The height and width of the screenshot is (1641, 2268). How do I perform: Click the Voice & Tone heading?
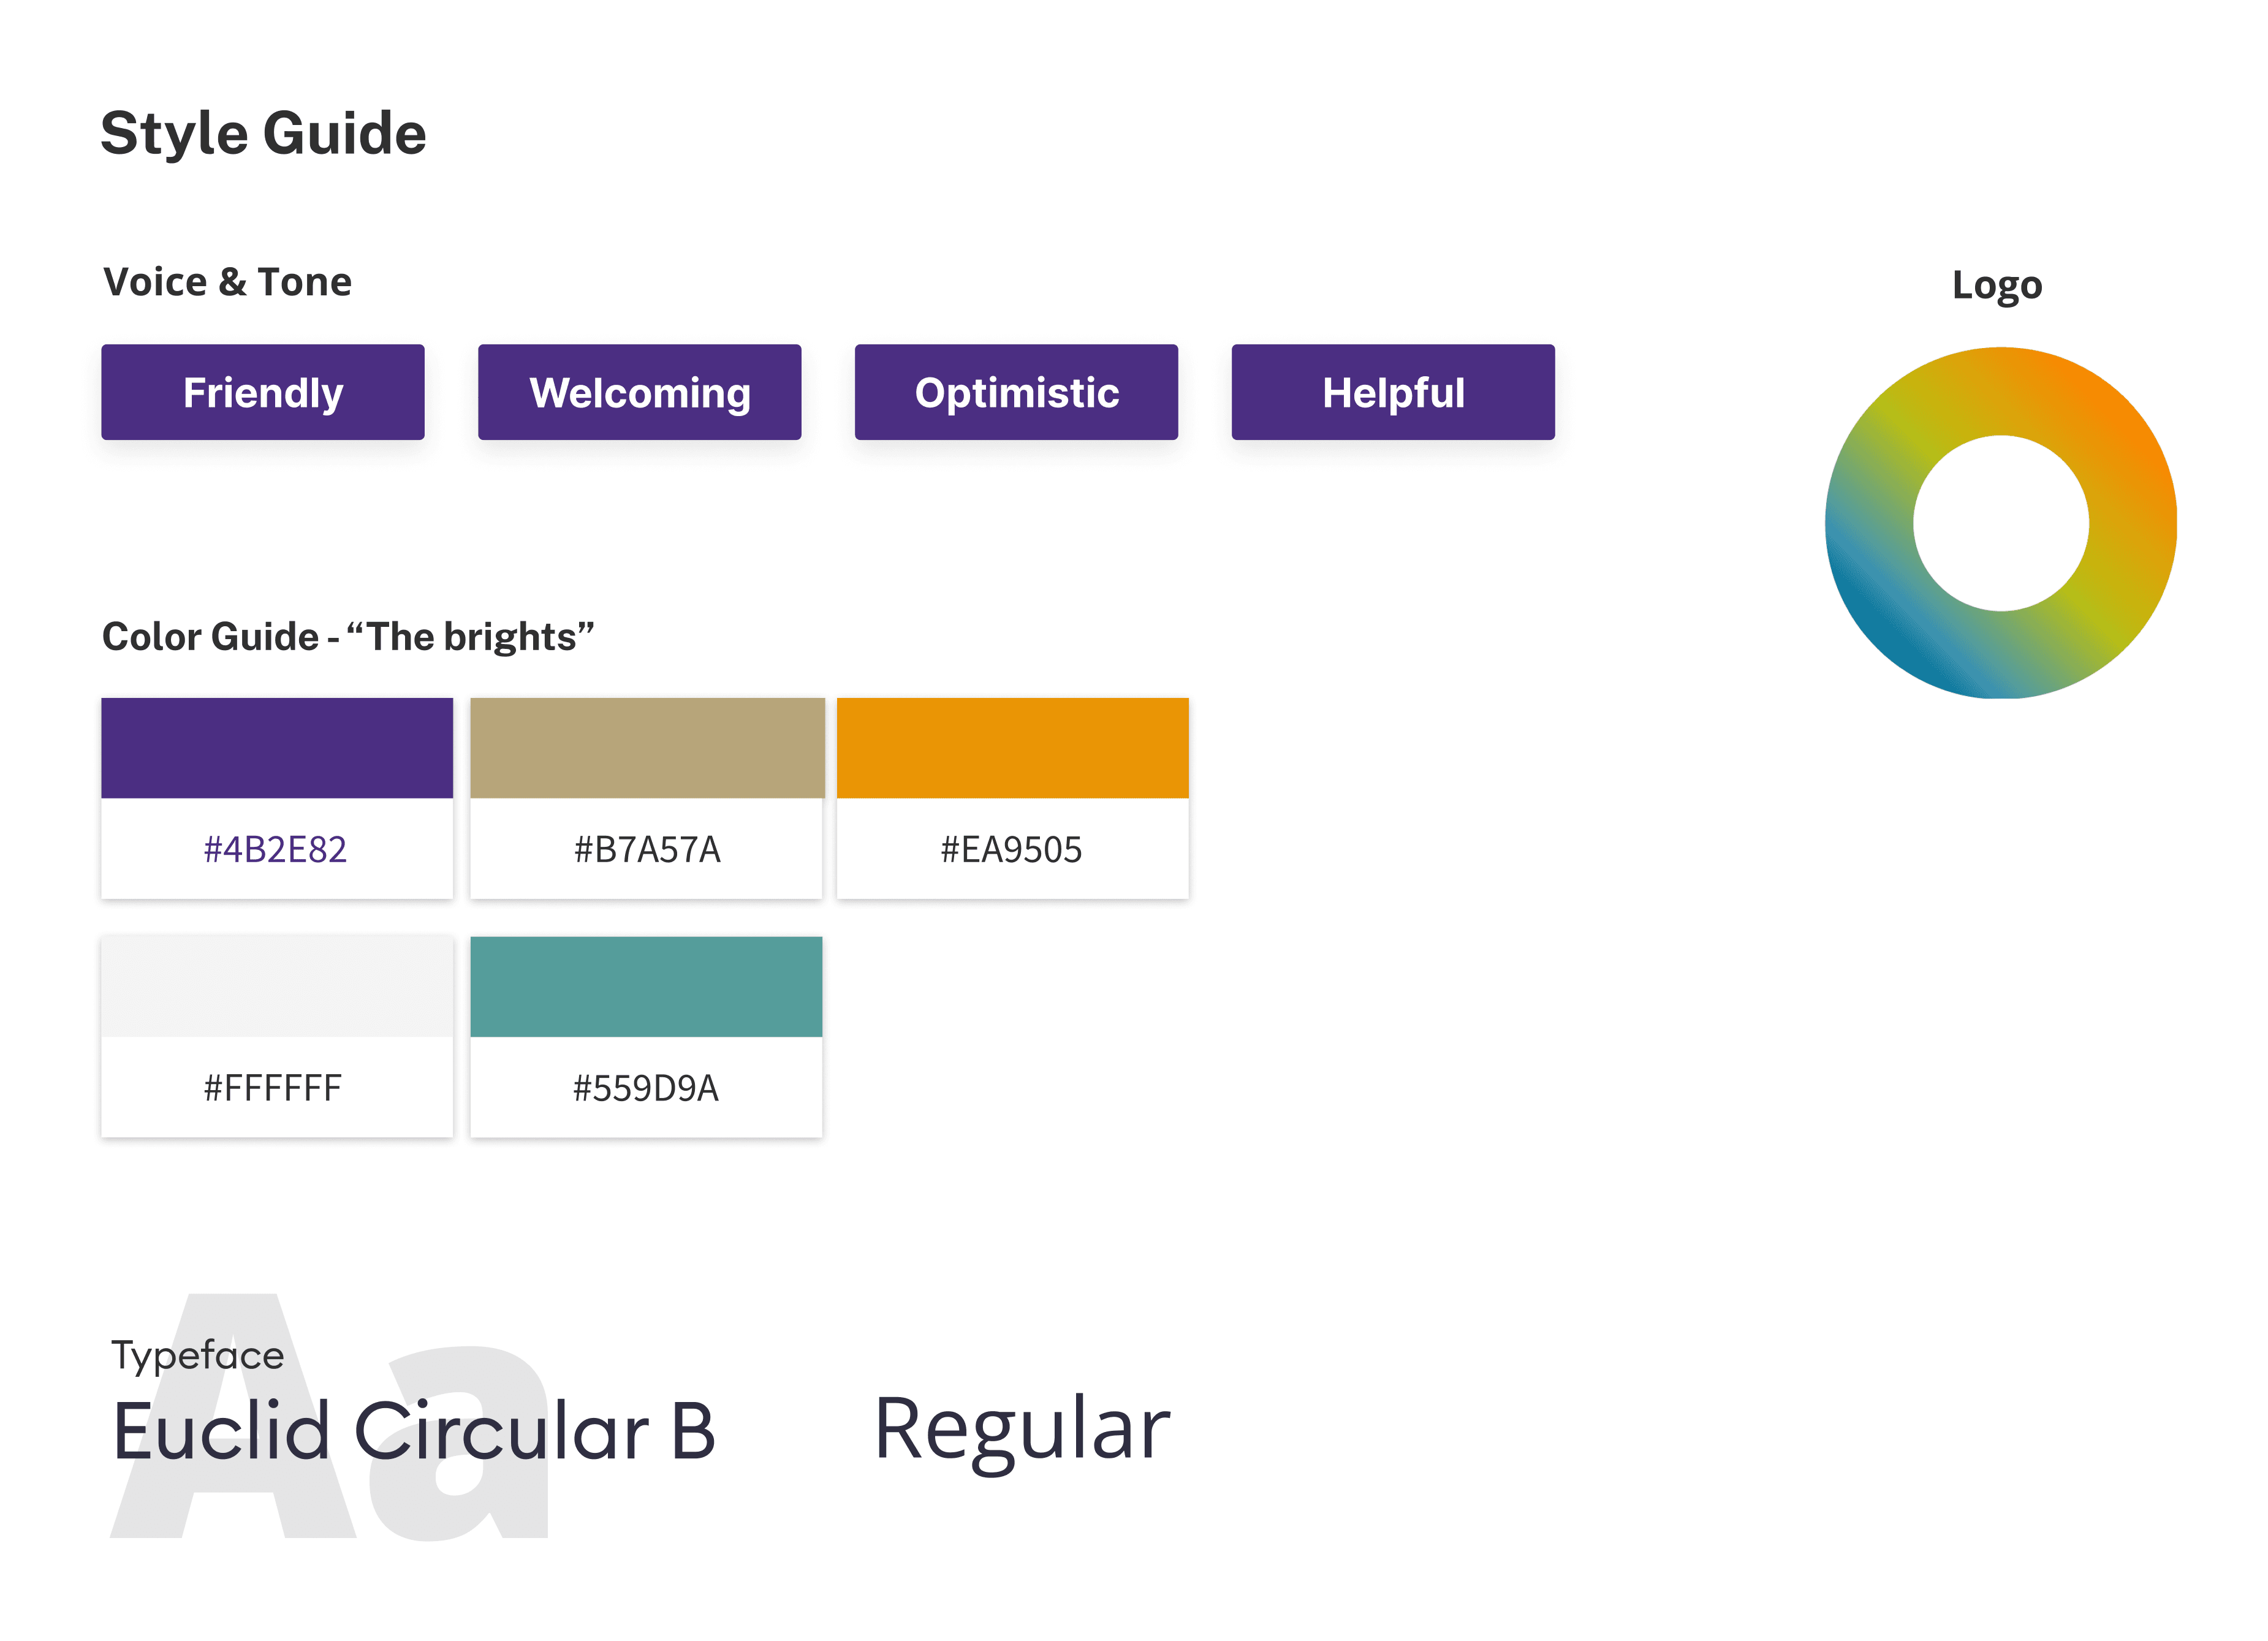pos(228,282)
